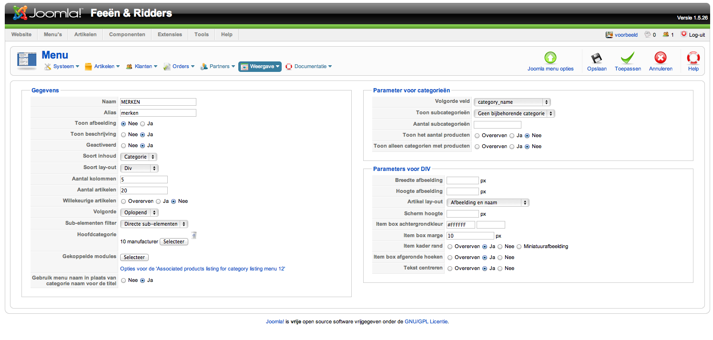
Task: Click the Documentatie lifebuoy icon
Action: pos(289,67)
